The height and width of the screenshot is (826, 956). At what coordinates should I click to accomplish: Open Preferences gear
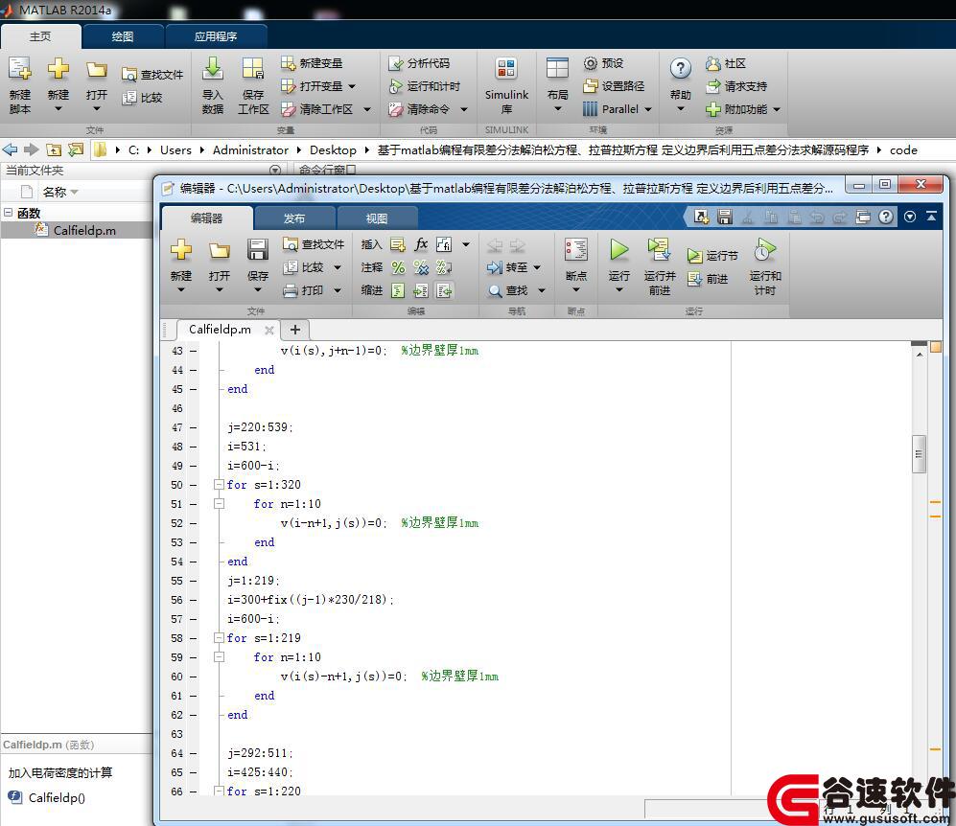pos(603,63)
